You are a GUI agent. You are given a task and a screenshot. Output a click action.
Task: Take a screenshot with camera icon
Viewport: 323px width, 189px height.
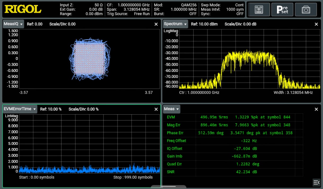click(x=306, y=10)
